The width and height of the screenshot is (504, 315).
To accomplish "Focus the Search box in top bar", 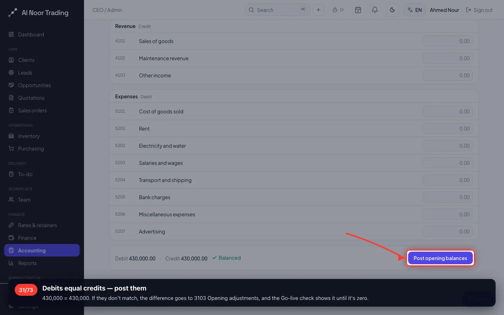I will pyautogui.click(x=277, y=10).
